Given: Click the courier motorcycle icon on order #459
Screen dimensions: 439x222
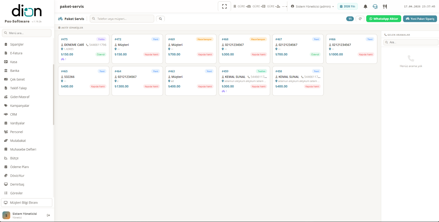Looking at the screenshot, I should pyautogui.click(x=223, y=91).
